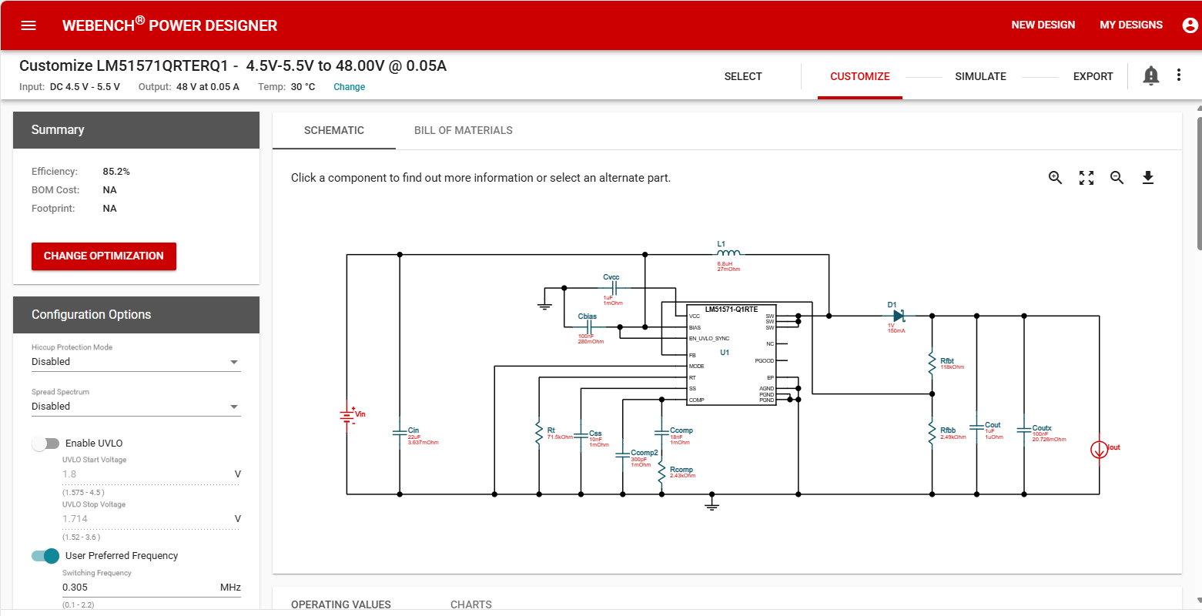The width and height of the screenshot is (1202, 616).
Task: Select the Rt resistor symbol
Action: (x=539, y=433)
